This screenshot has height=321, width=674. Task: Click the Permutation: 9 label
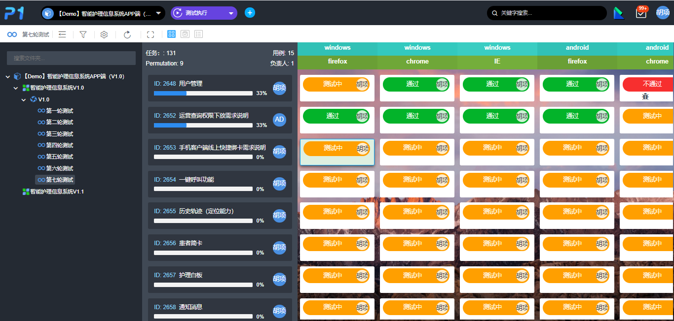[165, 64]
